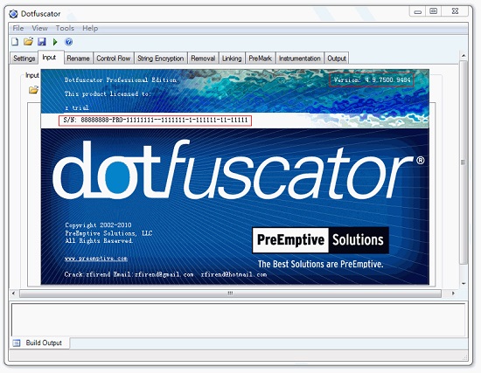Switch to the Settings tab
Image resolution: width=481 pixels, height=373 pixels.
click(x=24, y=59)
